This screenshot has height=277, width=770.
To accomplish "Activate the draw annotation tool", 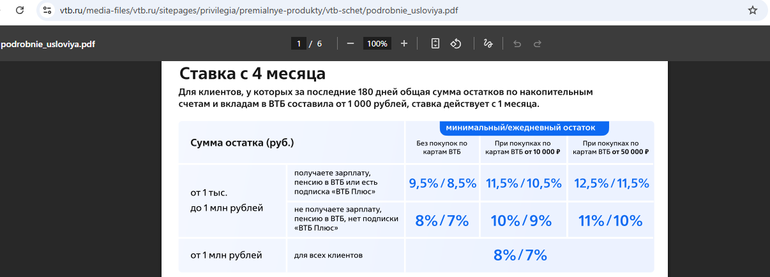I will pyautogui.click(x=488, y=43).
